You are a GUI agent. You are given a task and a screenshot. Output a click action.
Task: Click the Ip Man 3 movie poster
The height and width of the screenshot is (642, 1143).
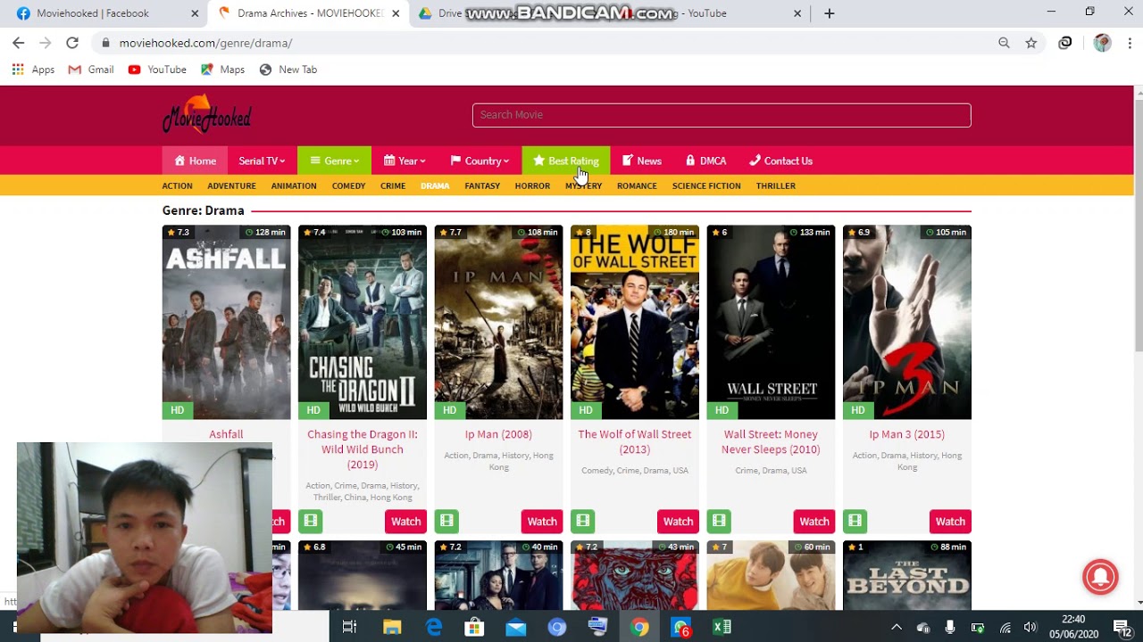907,322
